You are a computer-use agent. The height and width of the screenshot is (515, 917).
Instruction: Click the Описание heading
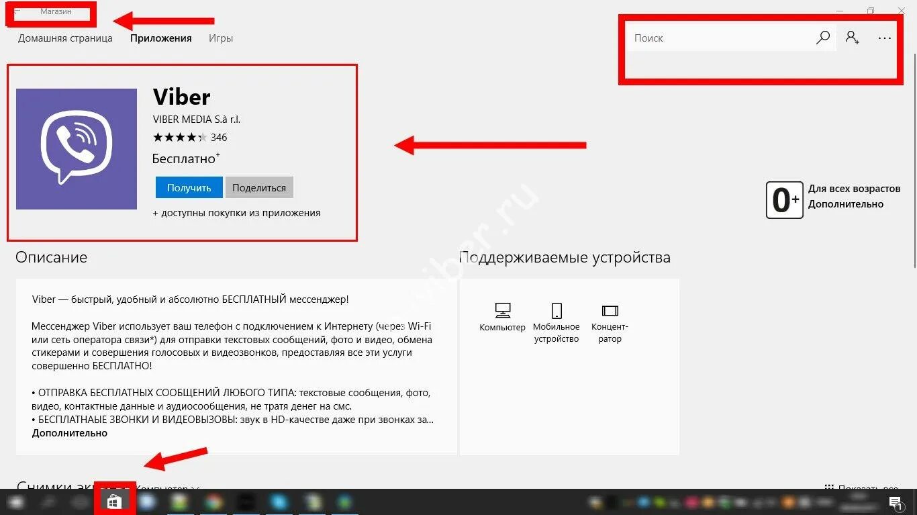51,257
